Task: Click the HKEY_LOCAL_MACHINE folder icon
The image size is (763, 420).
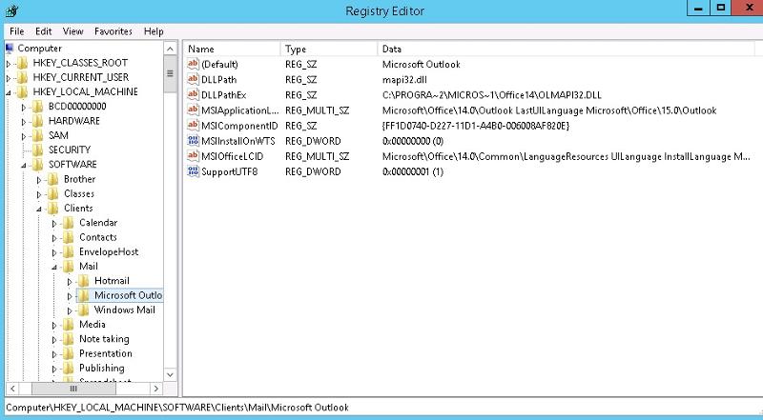Action: pyautogui.click(x=22, y=91)
